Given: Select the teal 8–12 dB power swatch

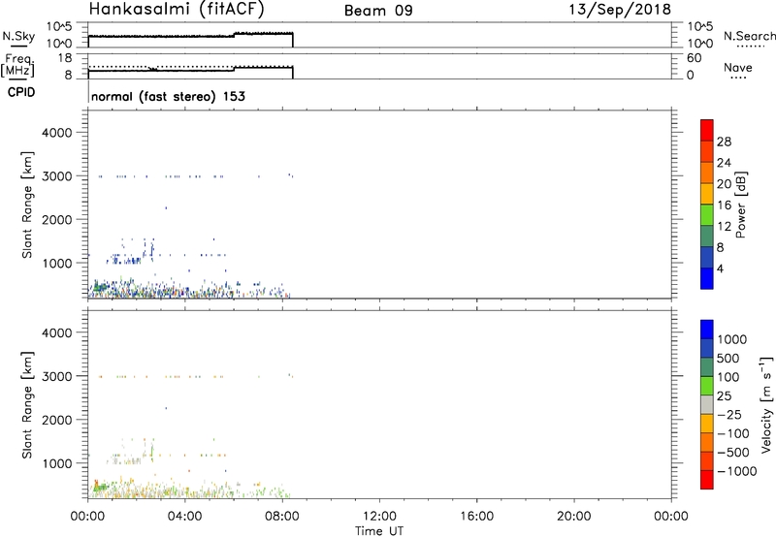Looking at the screenshot, I should point(707,237).
